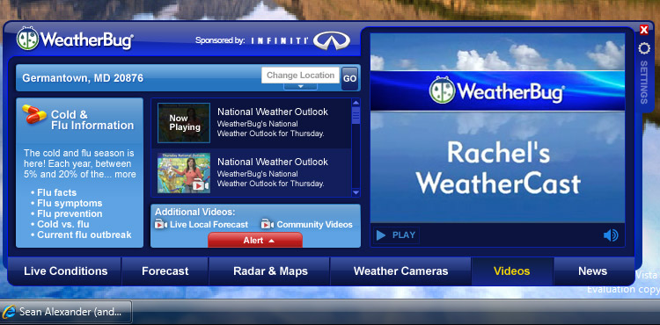Viewport: 660px width, 325px height.
Task: Expand the red Alert panel
Action: click(x=255, y=240)
